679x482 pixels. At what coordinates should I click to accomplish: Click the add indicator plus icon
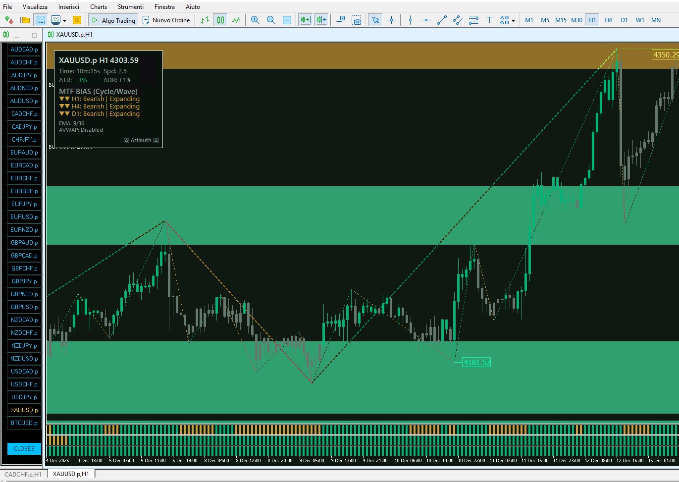[340, 20]
